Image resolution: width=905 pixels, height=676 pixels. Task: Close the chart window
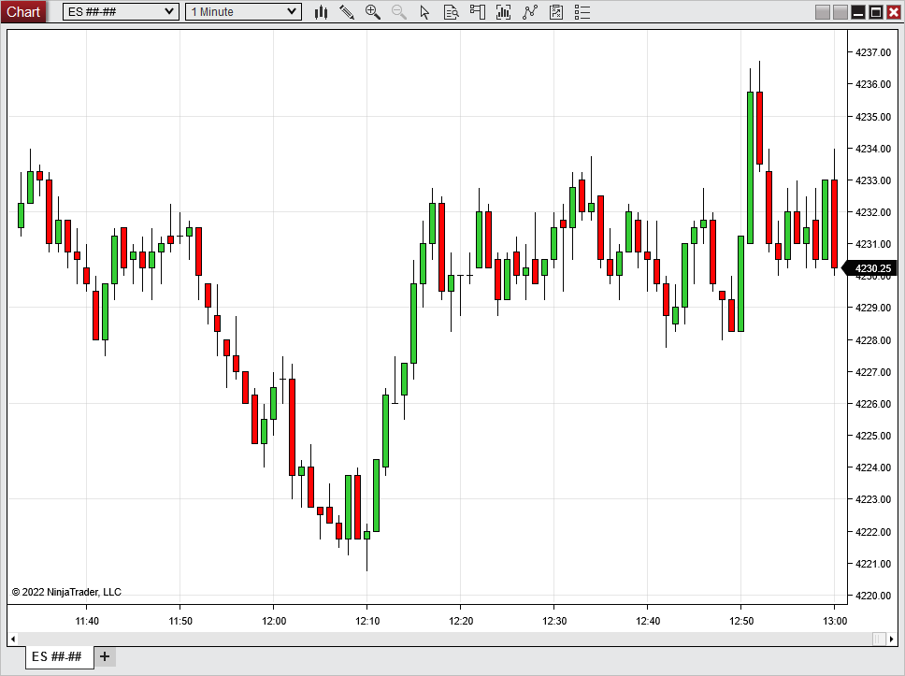[x=894, y=12]
